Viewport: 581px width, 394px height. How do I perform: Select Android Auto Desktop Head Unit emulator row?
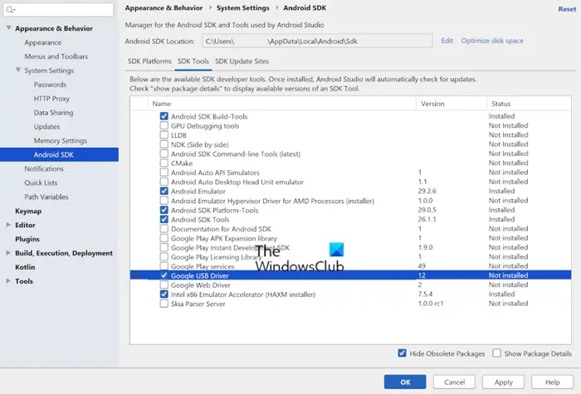click(350, 182)
